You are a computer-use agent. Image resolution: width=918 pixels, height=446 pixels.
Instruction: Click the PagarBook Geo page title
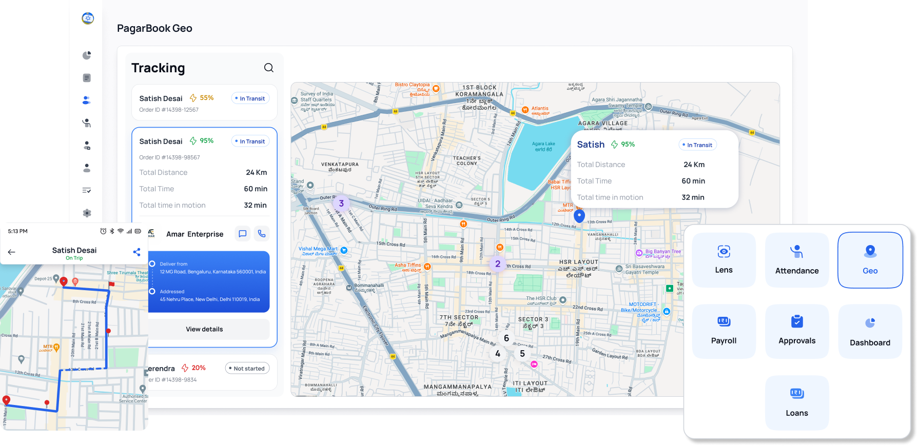click(x=154, y=28)
